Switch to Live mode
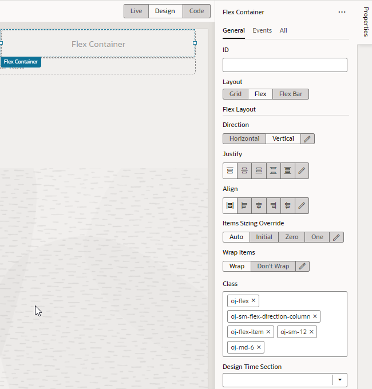The image size is (372, 389). [136, 11]
